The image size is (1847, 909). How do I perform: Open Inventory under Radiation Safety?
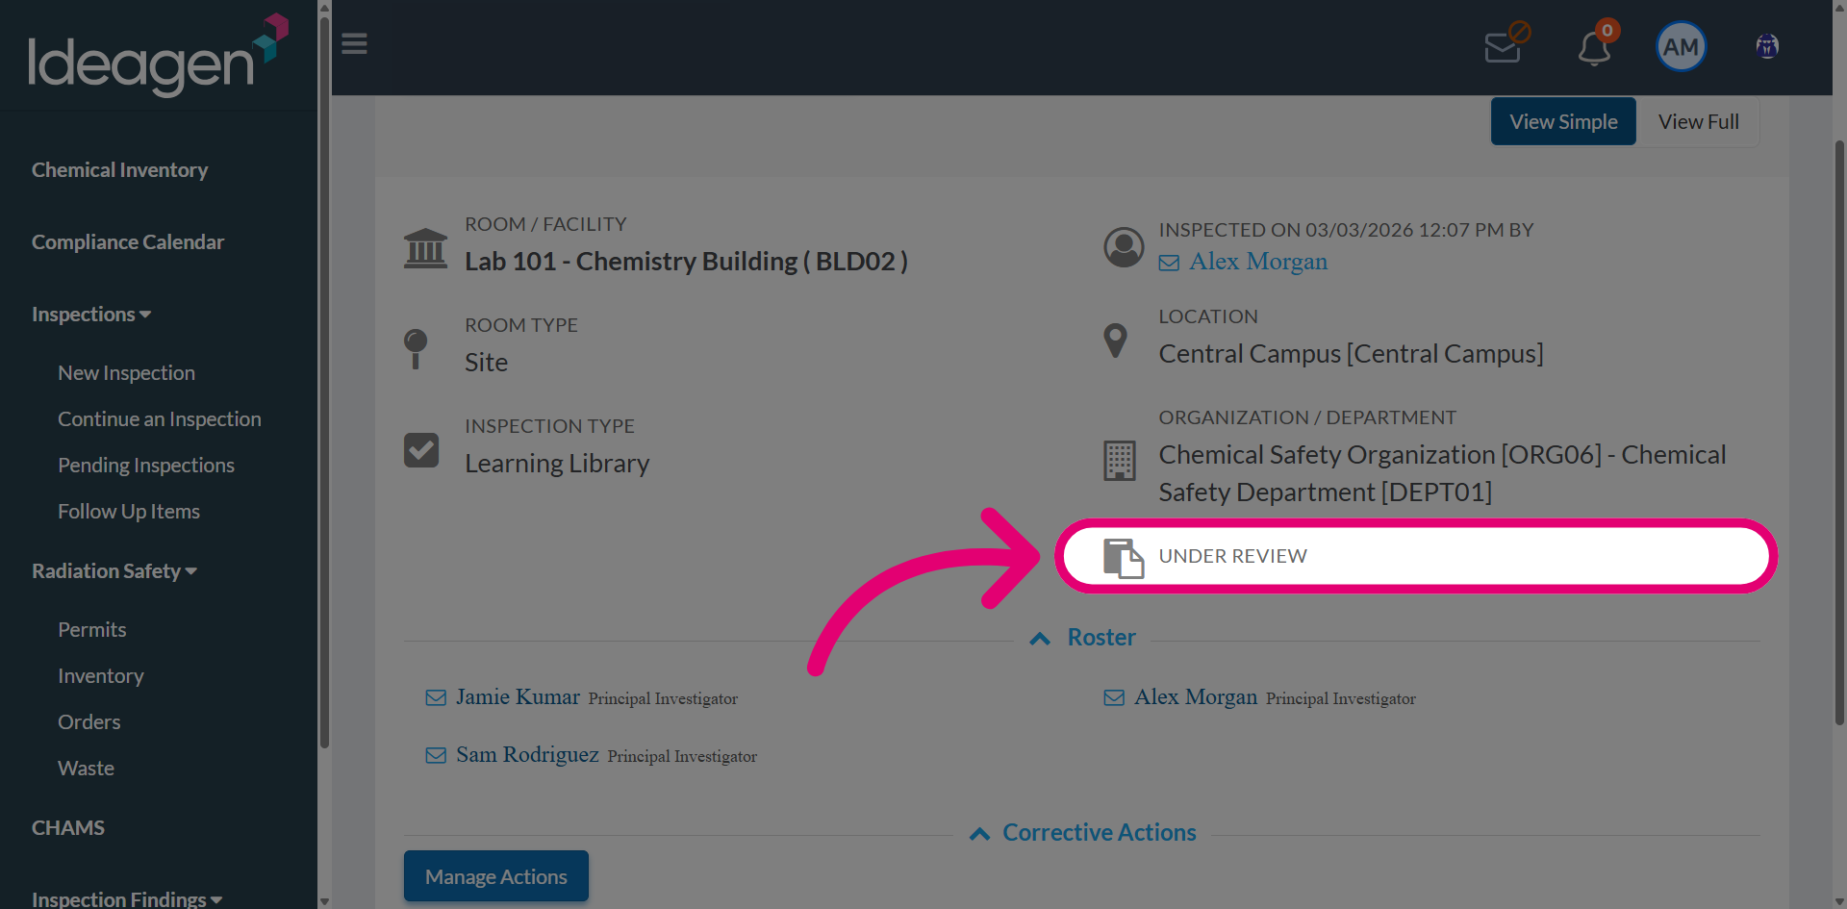pyautogui.click(x=101, y=676)
